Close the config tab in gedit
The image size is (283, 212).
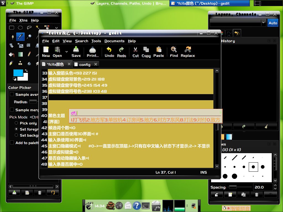tap(96, 64)
